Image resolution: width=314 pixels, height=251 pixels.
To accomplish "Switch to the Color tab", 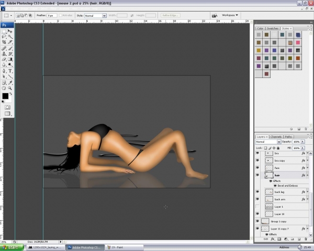I will [x=260, y=28].
